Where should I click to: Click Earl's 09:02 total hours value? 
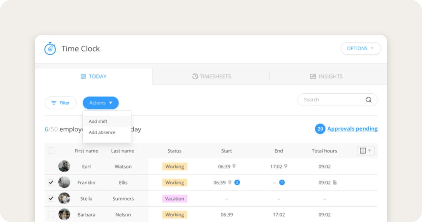(325, 166)
